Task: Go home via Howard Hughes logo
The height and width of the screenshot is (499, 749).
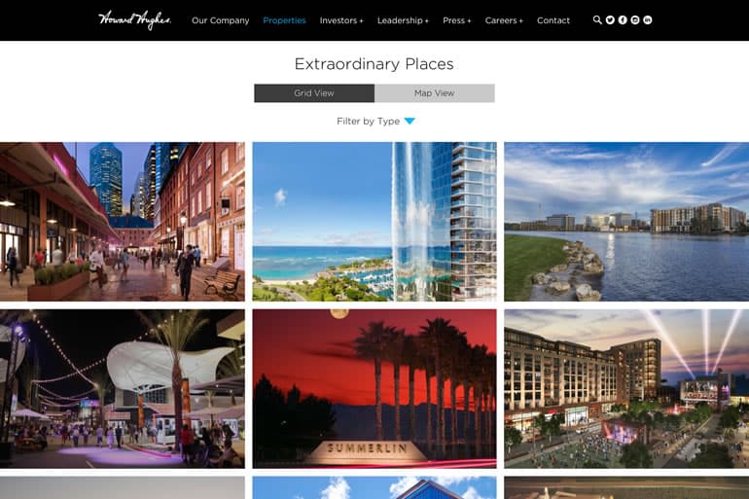Action: coord(134,20)
